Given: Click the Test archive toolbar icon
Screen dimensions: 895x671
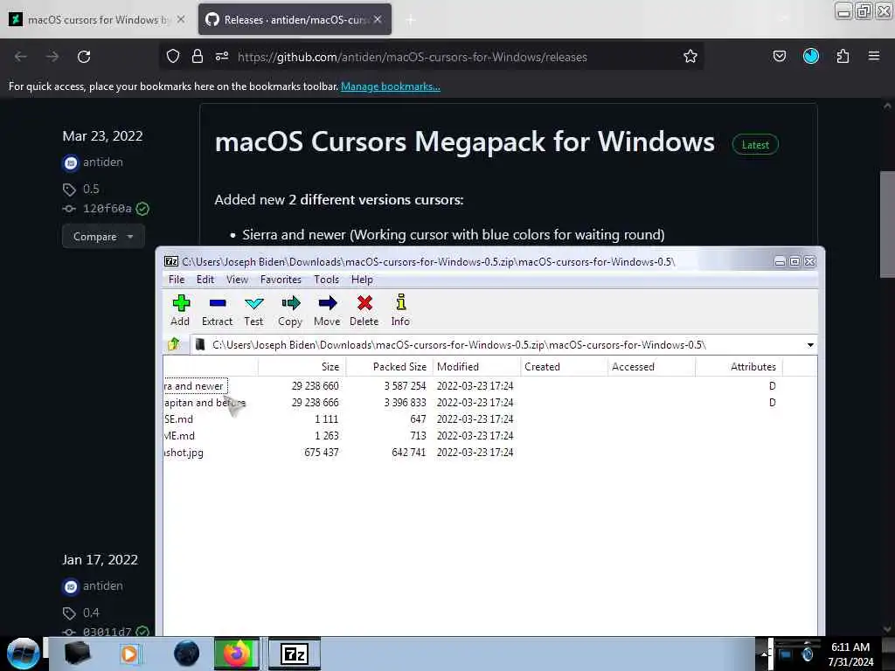Looking at the screenshot, I should pyautogui.click(x=253, y=310).
